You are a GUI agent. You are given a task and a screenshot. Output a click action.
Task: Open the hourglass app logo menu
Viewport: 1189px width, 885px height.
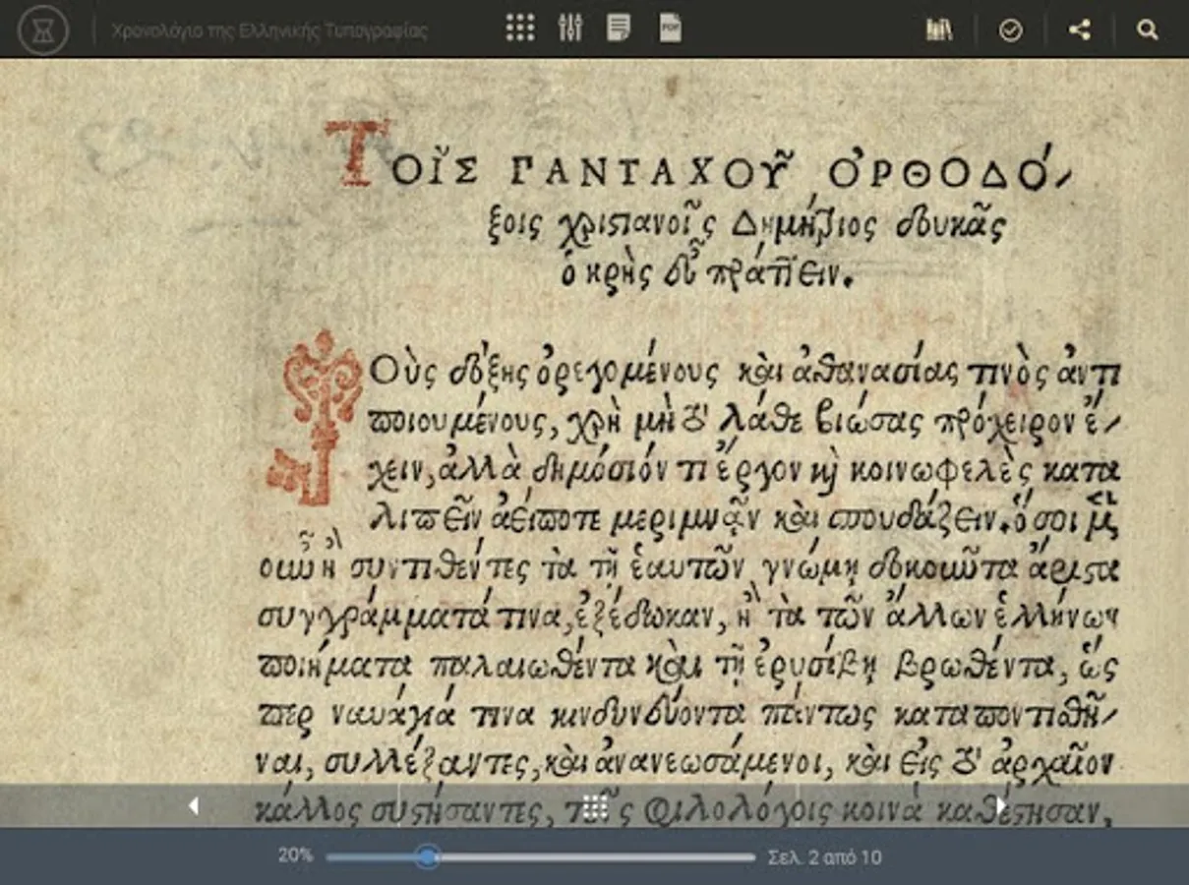pos(43,30)
